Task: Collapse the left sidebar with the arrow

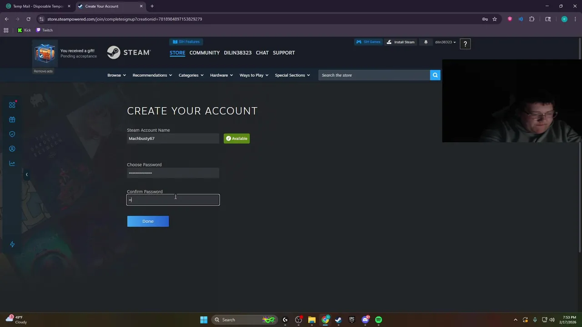Action: [26, 174]
